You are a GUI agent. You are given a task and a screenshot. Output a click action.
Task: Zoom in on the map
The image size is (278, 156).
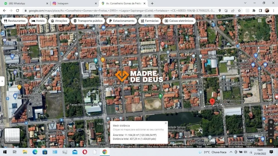click(271, 128)
